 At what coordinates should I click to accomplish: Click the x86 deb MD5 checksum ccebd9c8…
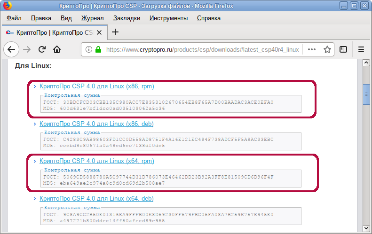click(x=112, y=146)
